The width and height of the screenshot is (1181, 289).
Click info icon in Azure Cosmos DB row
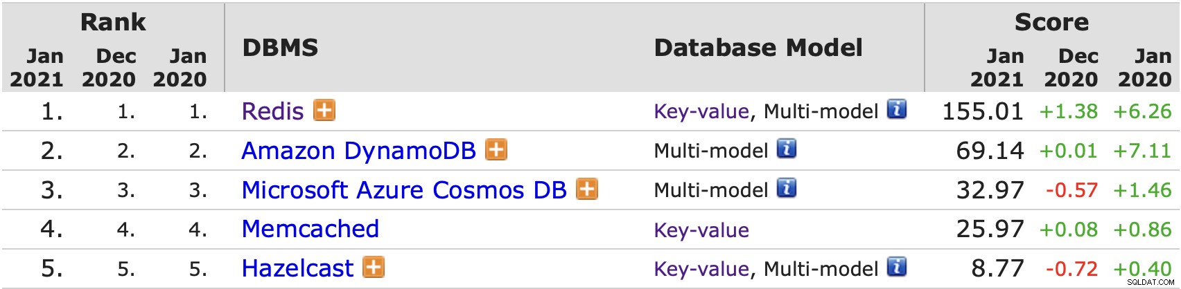[x=787, y=188]
